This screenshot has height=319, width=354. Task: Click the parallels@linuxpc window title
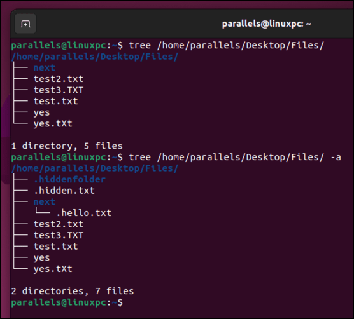click(x=266, y=24)
